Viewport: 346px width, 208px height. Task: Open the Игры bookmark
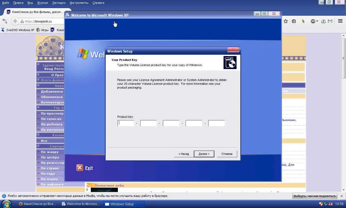(x=42, y=30)
